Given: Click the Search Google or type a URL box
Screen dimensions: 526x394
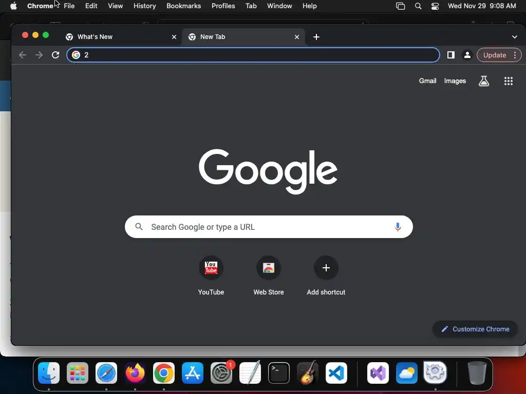Looking at the screenshot, I should point(269,227).
